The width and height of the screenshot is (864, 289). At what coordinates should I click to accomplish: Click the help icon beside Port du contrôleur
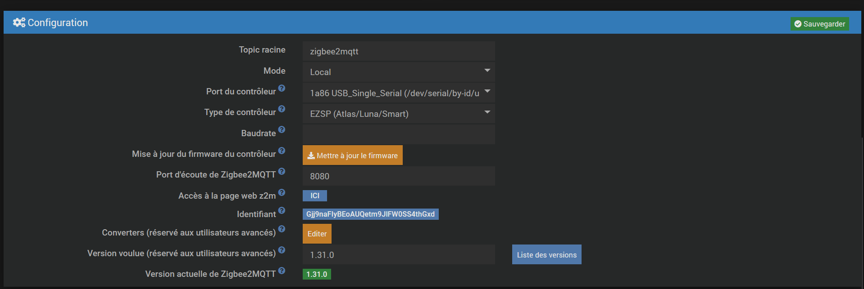coord(282,88)
